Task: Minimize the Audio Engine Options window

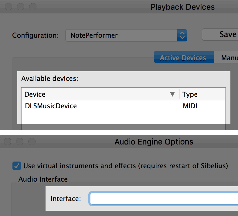Action: (x=20, y=141)
